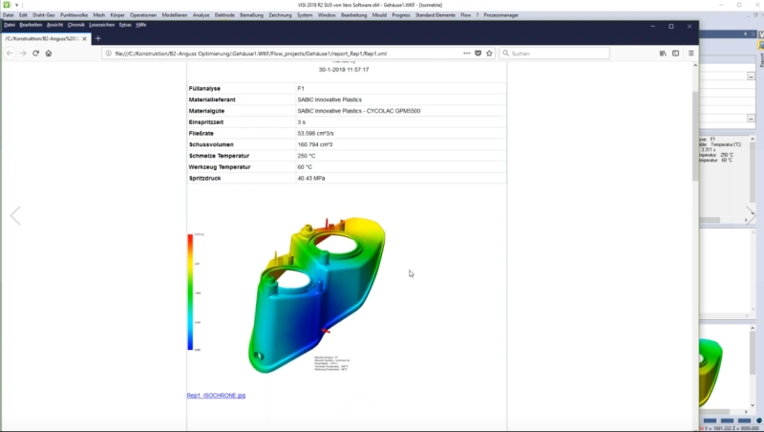
Task: Go to the Firefox home page icon
Action: [49, 54]
